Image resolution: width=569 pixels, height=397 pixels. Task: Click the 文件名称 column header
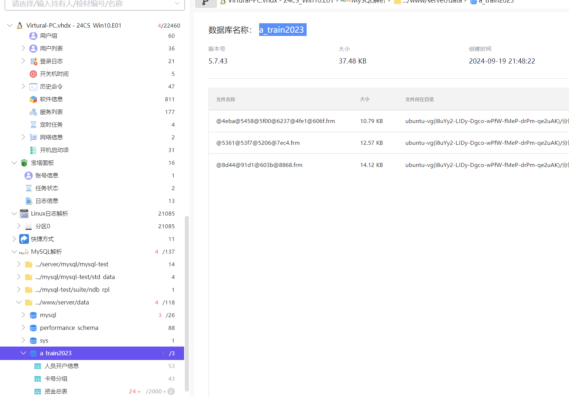coord(226,99)
